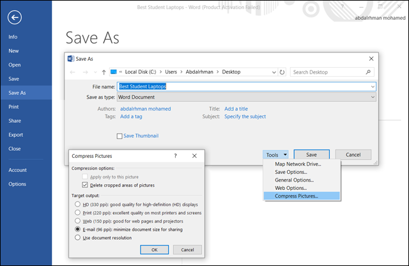
Task: Expand address bar history dropdown
Action: pyautogui.click(x=274, y=72)
